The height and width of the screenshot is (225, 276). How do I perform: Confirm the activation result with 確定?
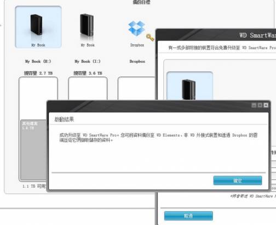point(238,181)
